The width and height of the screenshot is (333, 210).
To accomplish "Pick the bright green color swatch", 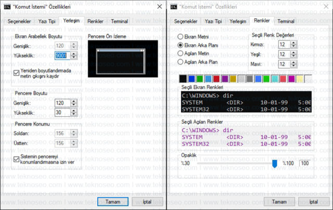I will coord(266,79).
